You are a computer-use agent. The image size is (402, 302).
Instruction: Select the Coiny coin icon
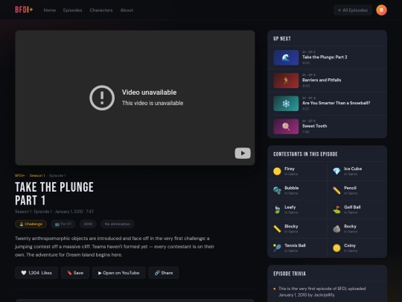(336, 248)
